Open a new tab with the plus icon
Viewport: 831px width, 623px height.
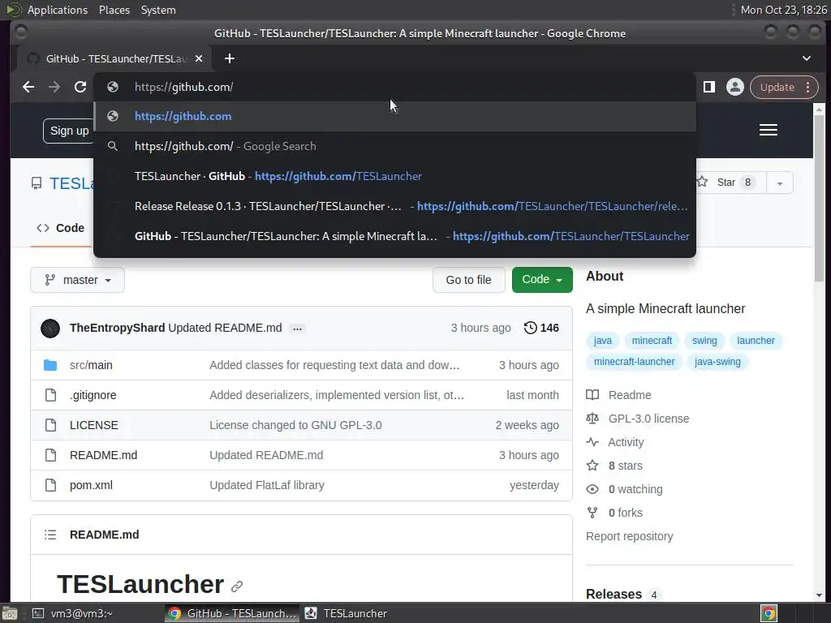[x=230, y=58]
